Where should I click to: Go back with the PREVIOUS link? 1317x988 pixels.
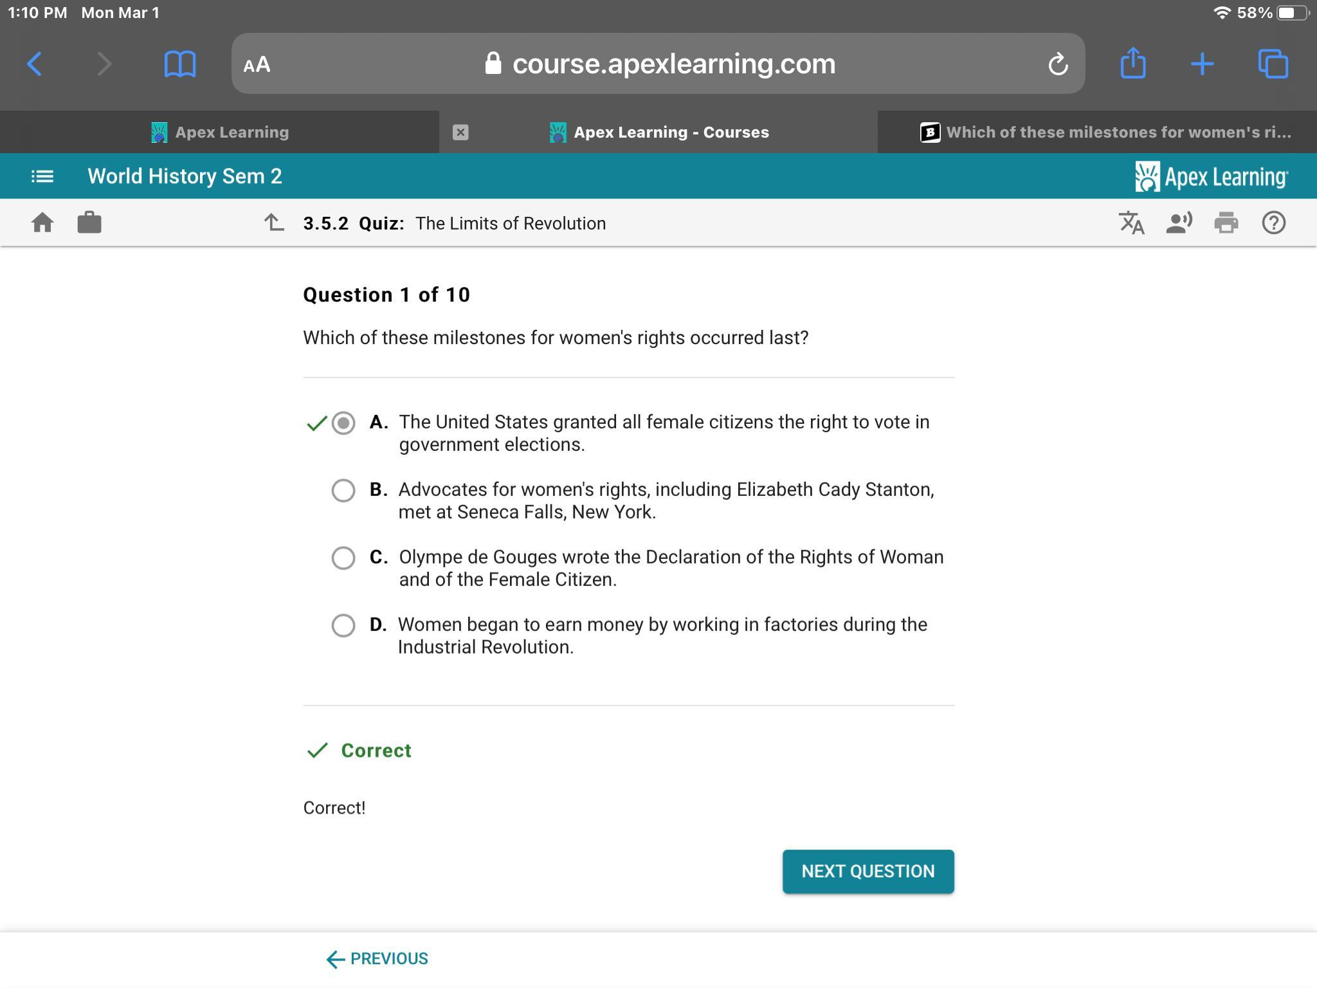(x=377, y=959)
